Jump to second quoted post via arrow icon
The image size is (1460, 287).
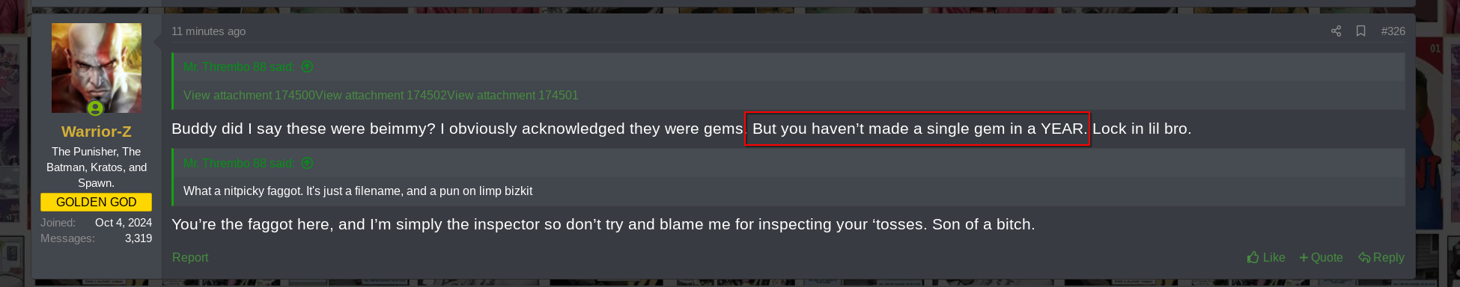[307, 163]
